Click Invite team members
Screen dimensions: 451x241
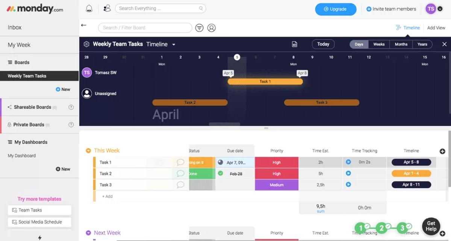click(391, 9)
